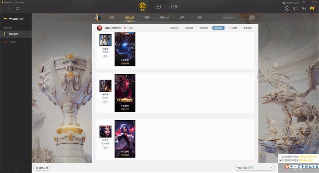The image size is (319, 173).
Task: Open the 战绩总览 sub-tab
Action: (174, 28)
